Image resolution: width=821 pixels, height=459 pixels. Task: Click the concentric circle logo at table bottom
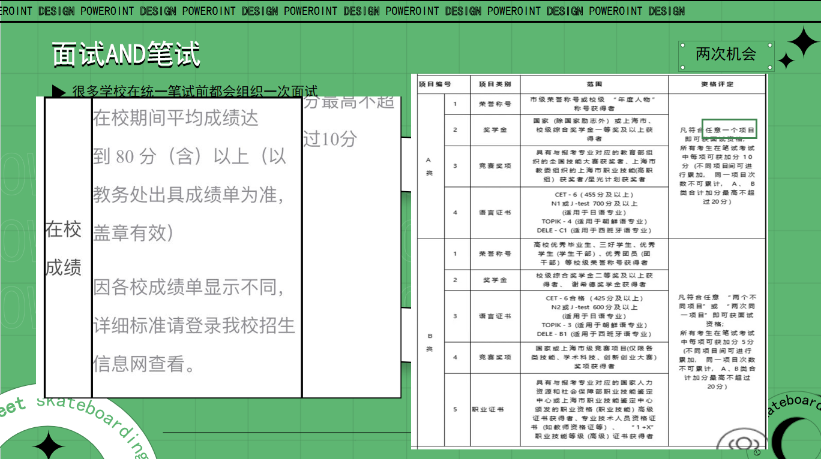[x=742, y=444]
